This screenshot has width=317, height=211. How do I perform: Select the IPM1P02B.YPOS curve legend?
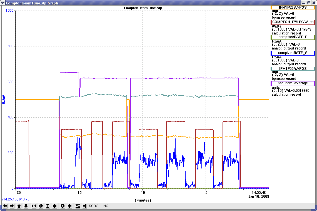click(293, 8)
